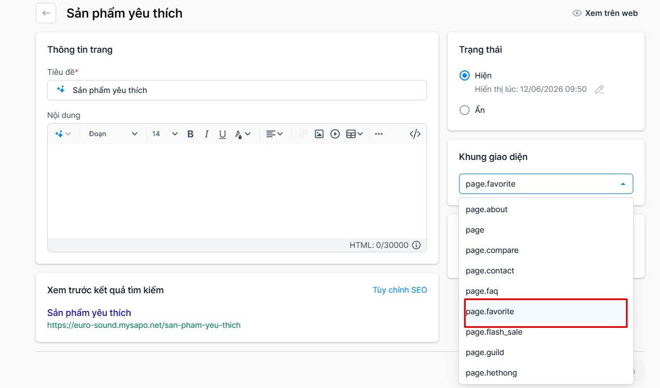Open text alignment dropdown
The width and height of the screenshot is (660, 388).
pos(274,134)
